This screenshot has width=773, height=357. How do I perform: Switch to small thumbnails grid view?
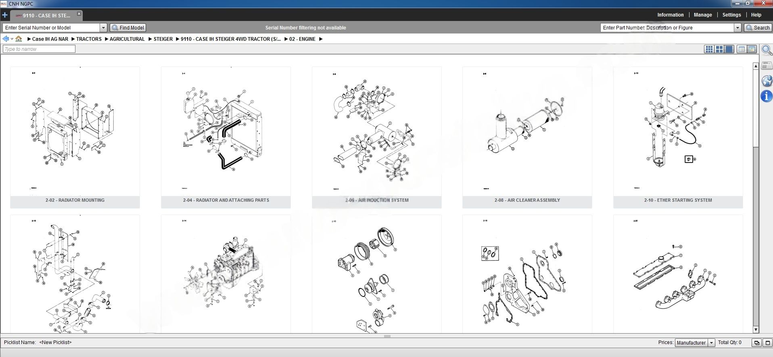coord(709,49)
